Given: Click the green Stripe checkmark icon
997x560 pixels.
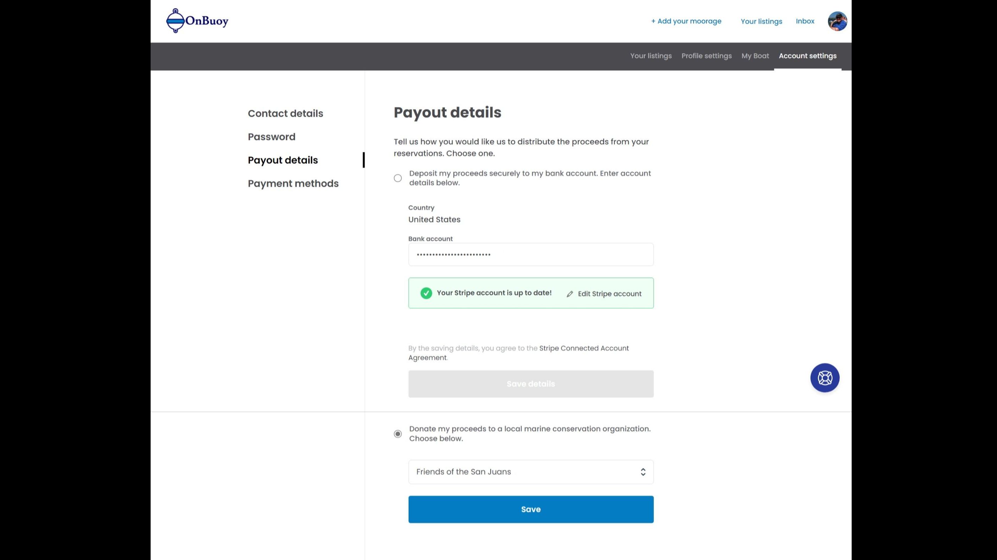Looking at the screenshot, I should [x=426, y=293].
